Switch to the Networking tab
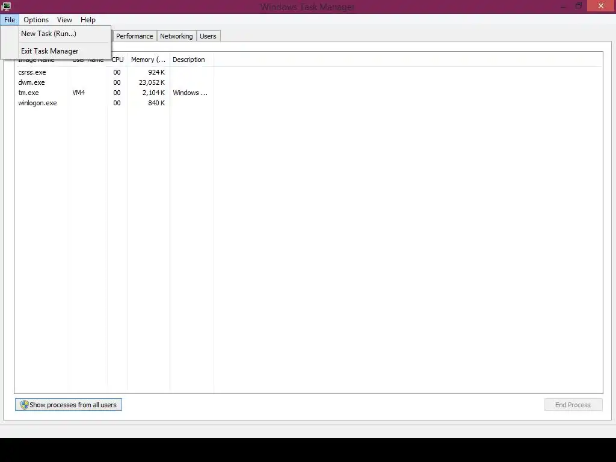 (176, 36)
